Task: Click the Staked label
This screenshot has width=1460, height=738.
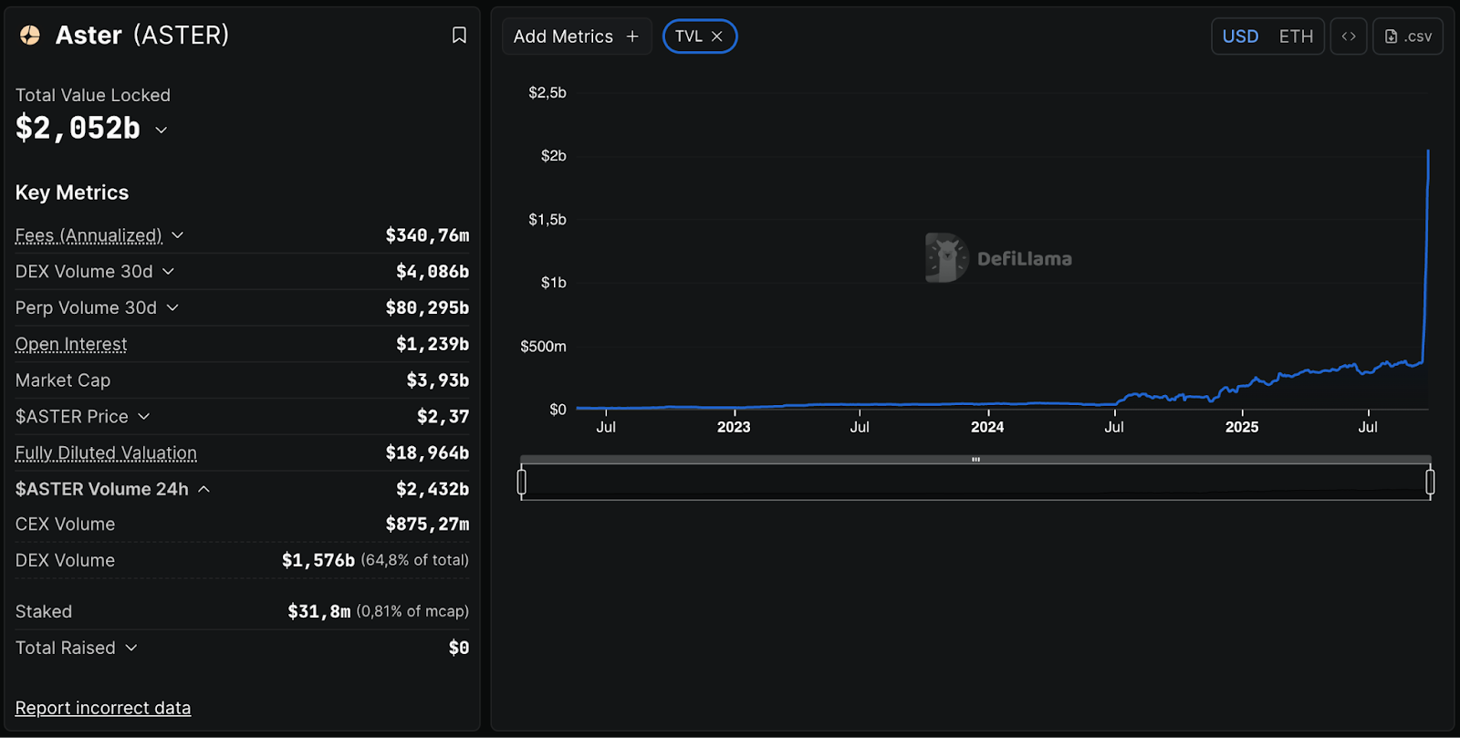Action: coord(44,611)
